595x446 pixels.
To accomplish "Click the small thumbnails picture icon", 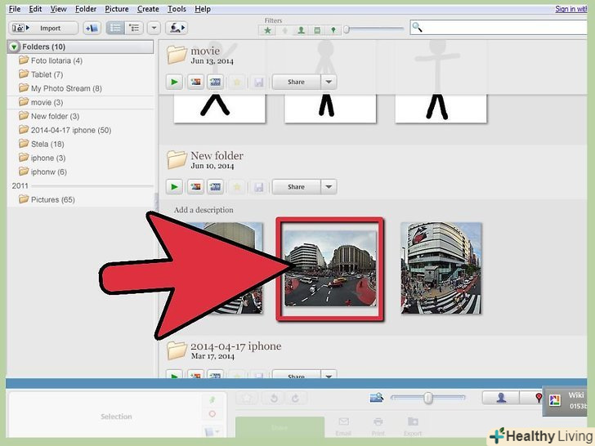I will click(377, 398).
